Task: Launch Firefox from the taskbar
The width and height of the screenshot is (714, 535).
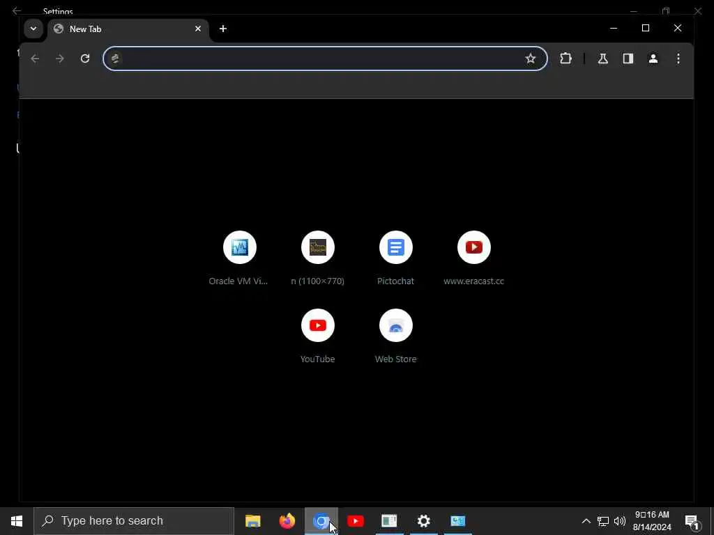Action: (x=287, y=521)
